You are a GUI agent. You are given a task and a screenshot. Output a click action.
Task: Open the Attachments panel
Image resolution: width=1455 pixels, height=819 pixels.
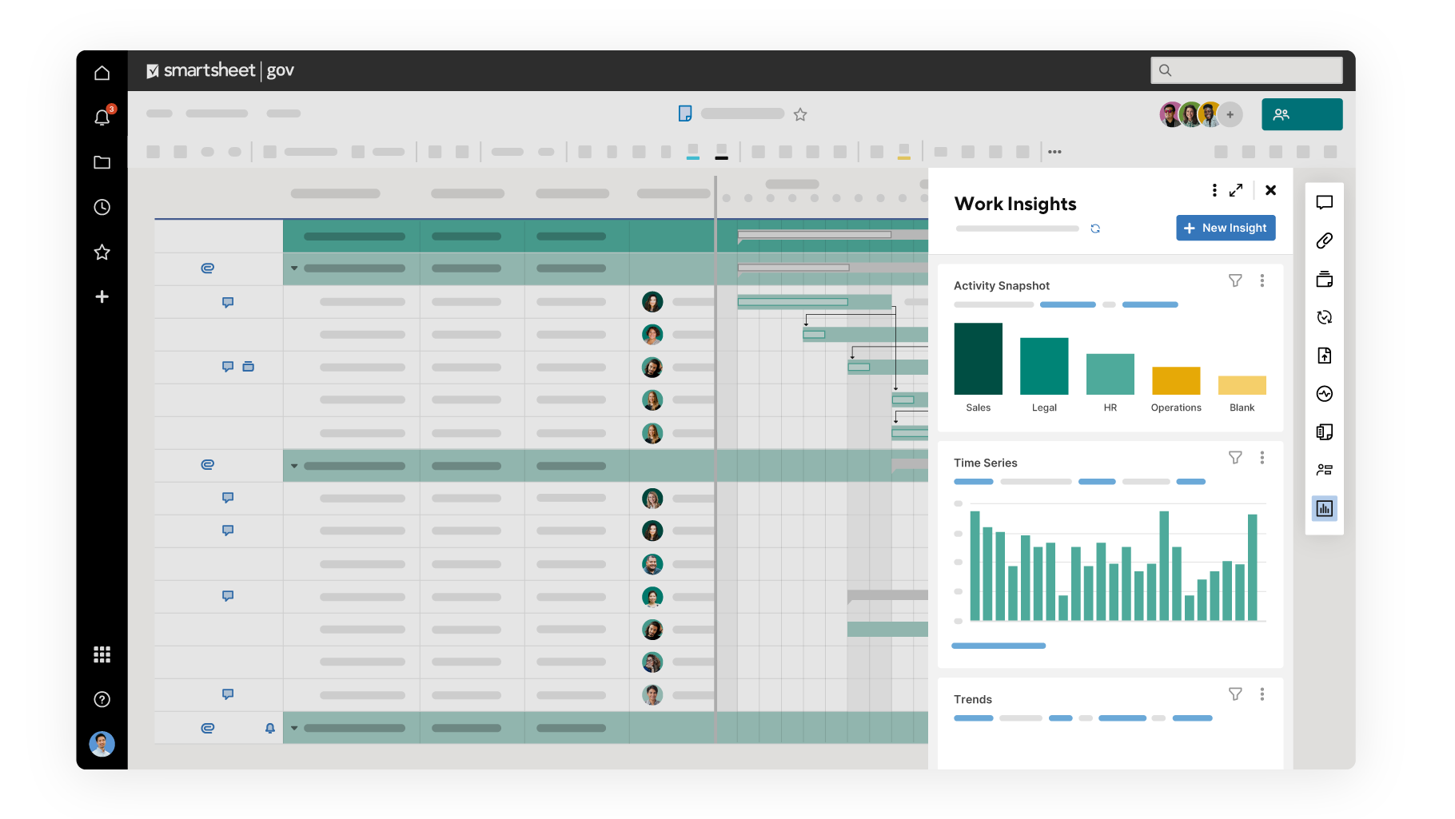1325,240
